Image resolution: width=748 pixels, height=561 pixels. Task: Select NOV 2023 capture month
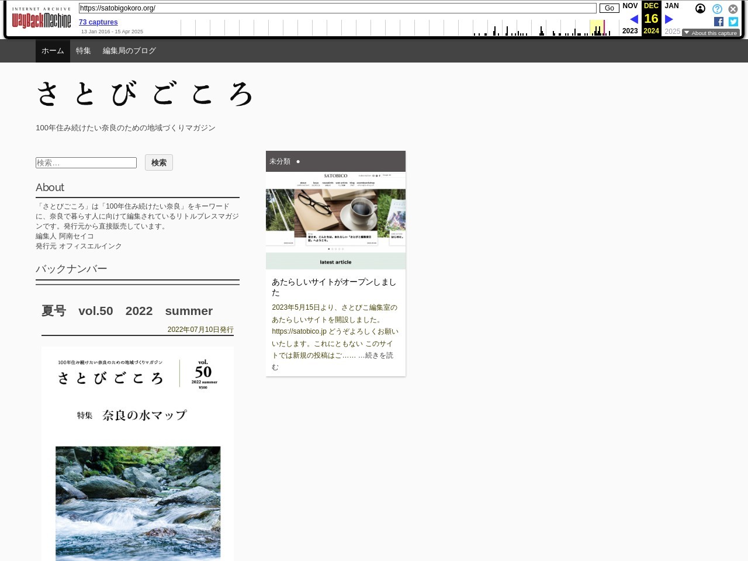click(x=630, y=6)
